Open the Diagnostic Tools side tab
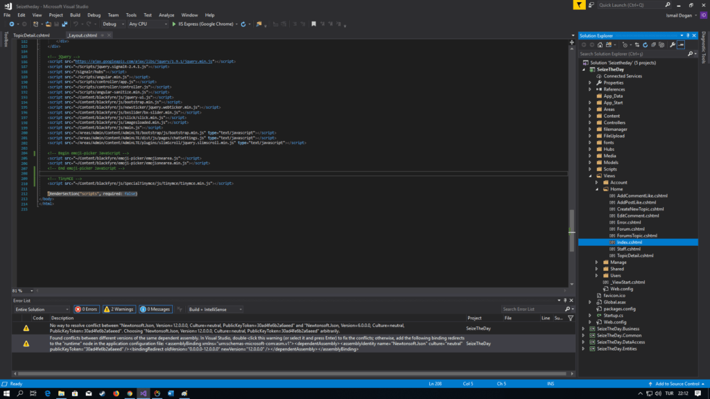This screenshot has height=399, width=710. pos(703,48)
